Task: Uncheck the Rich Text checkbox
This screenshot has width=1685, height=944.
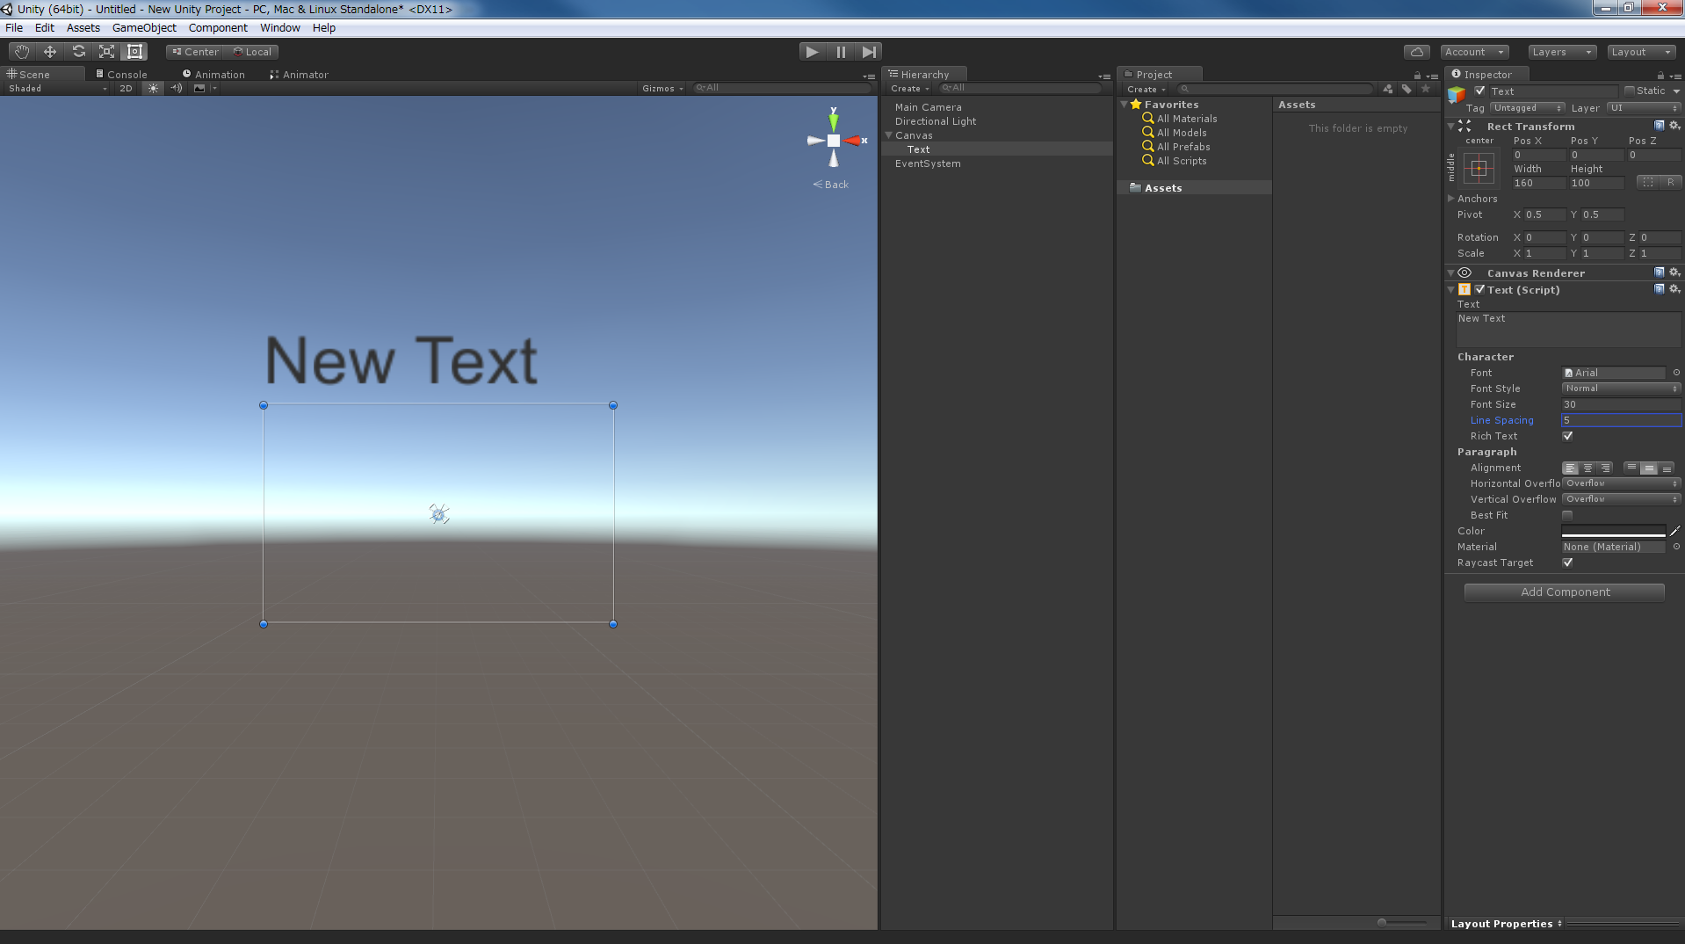Action: click(x=1568, y=436)
